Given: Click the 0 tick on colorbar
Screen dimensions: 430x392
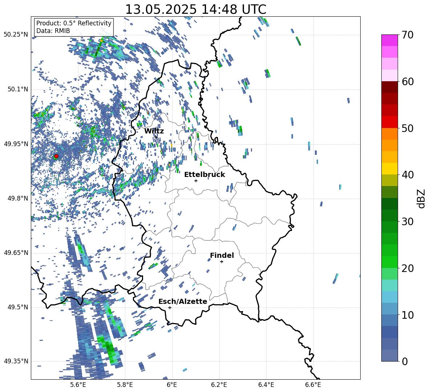Looking at the screenshot, I should (405, 361).
